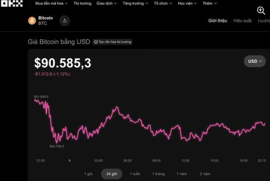
Task: Click the share icon beside Bitcoin
Action: [x=65, y=21]
